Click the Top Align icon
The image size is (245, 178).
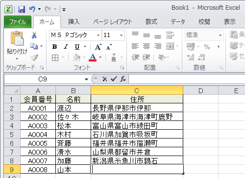pyautogui.click(x=135, y=34)
